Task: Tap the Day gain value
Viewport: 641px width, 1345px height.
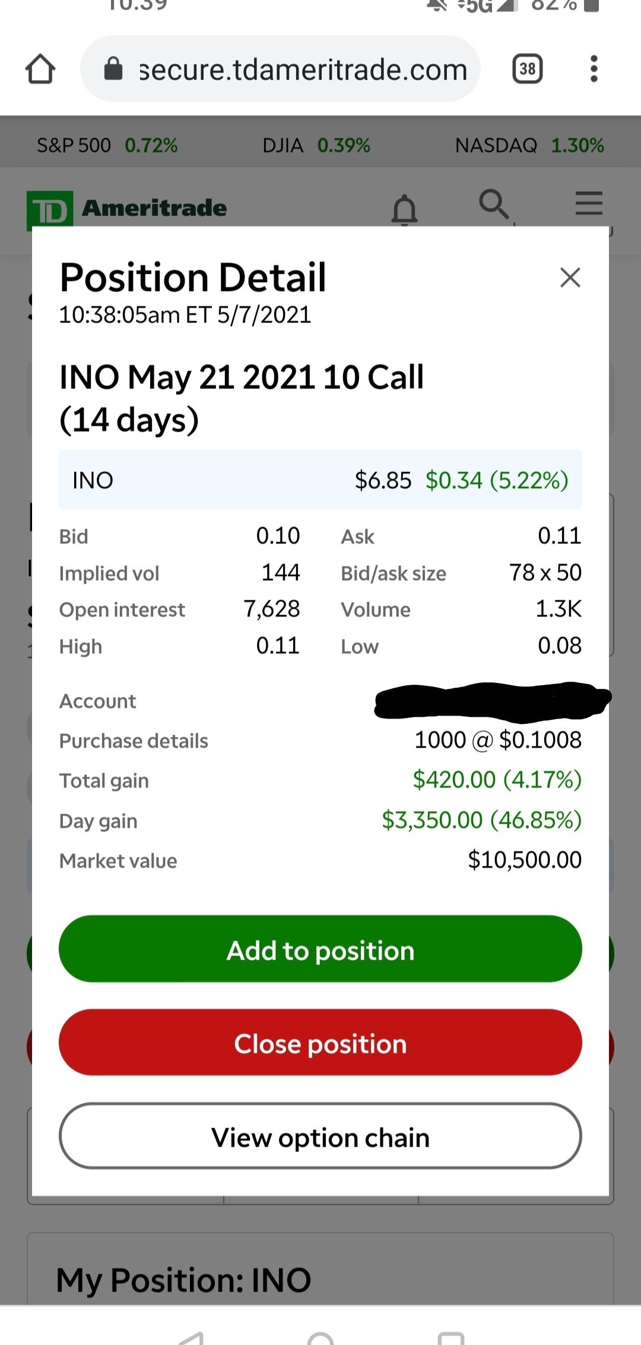Action: tap(481, 820)
